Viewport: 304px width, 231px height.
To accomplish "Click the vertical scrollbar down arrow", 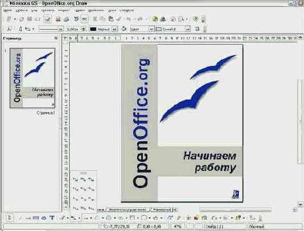I will coord(300,204).
